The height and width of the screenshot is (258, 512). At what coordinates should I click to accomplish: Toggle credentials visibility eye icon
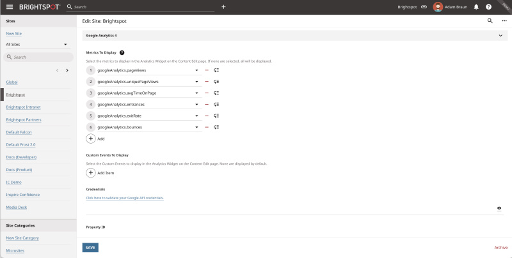coord(499,208)
